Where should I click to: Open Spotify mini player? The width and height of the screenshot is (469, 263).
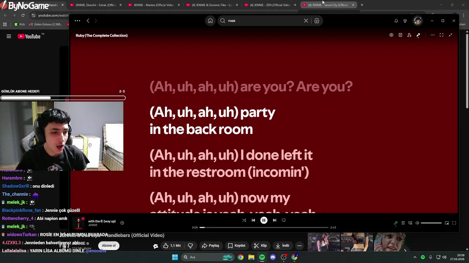(447, 223)
